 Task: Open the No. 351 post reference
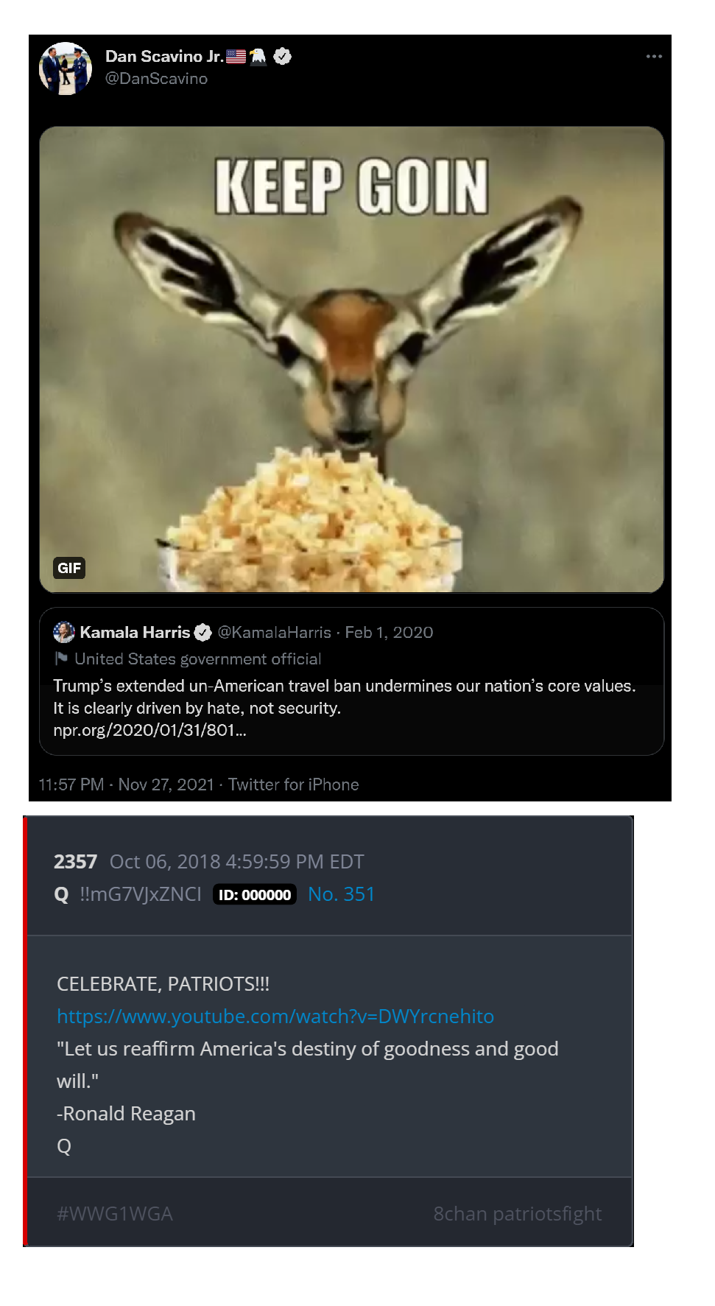tap(341, 894)
